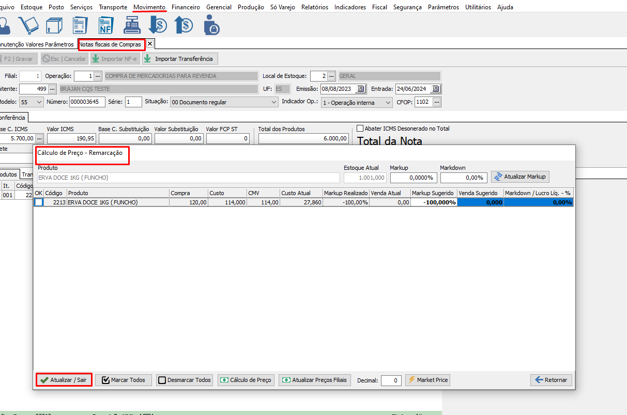
Task: Open the NF invoice toolbar icon
Action: (x=105, y=25)
